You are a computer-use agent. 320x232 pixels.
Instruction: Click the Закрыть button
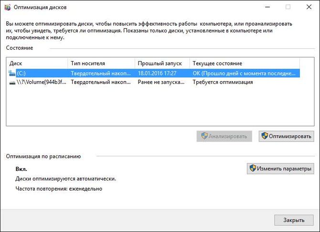coord(294,220)
